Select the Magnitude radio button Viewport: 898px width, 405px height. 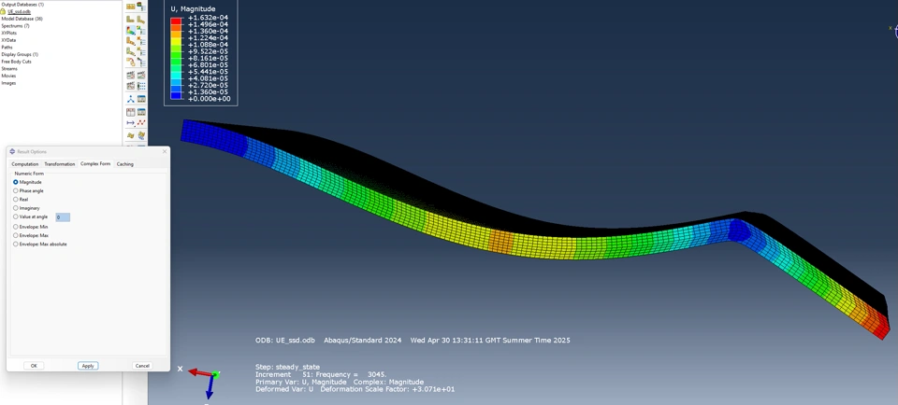pos(16,182)
